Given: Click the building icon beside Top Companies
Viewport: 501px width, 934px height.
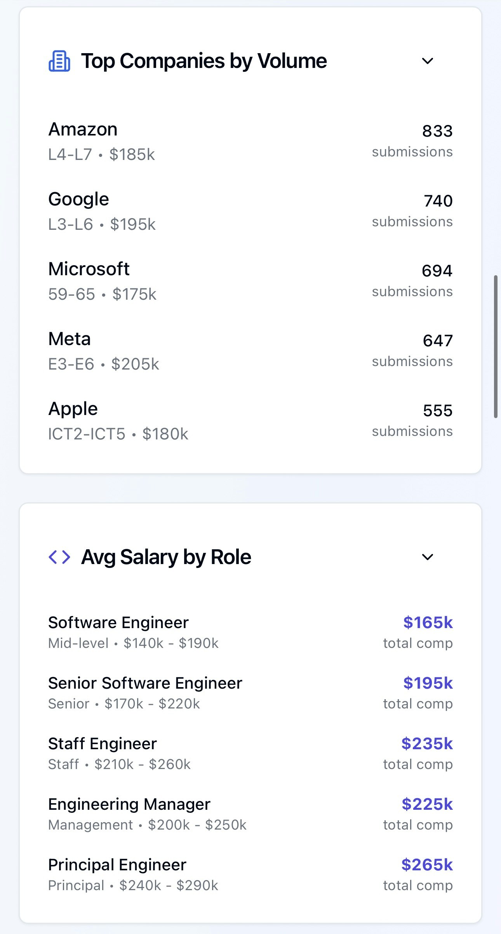Looking at the screenshot, I should [x=59, y=61].
